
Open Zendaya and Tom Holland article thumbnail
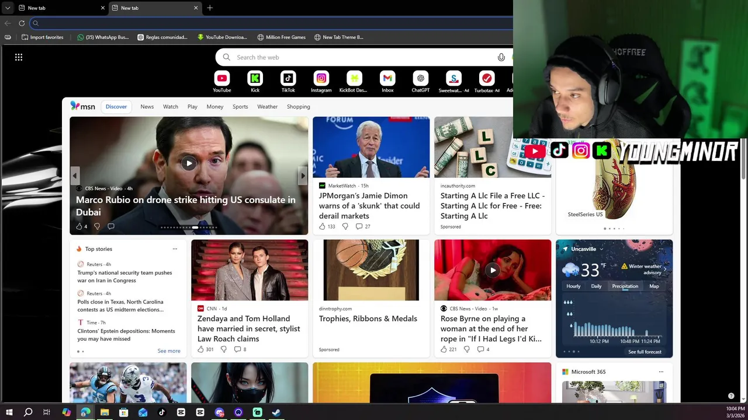250,270
